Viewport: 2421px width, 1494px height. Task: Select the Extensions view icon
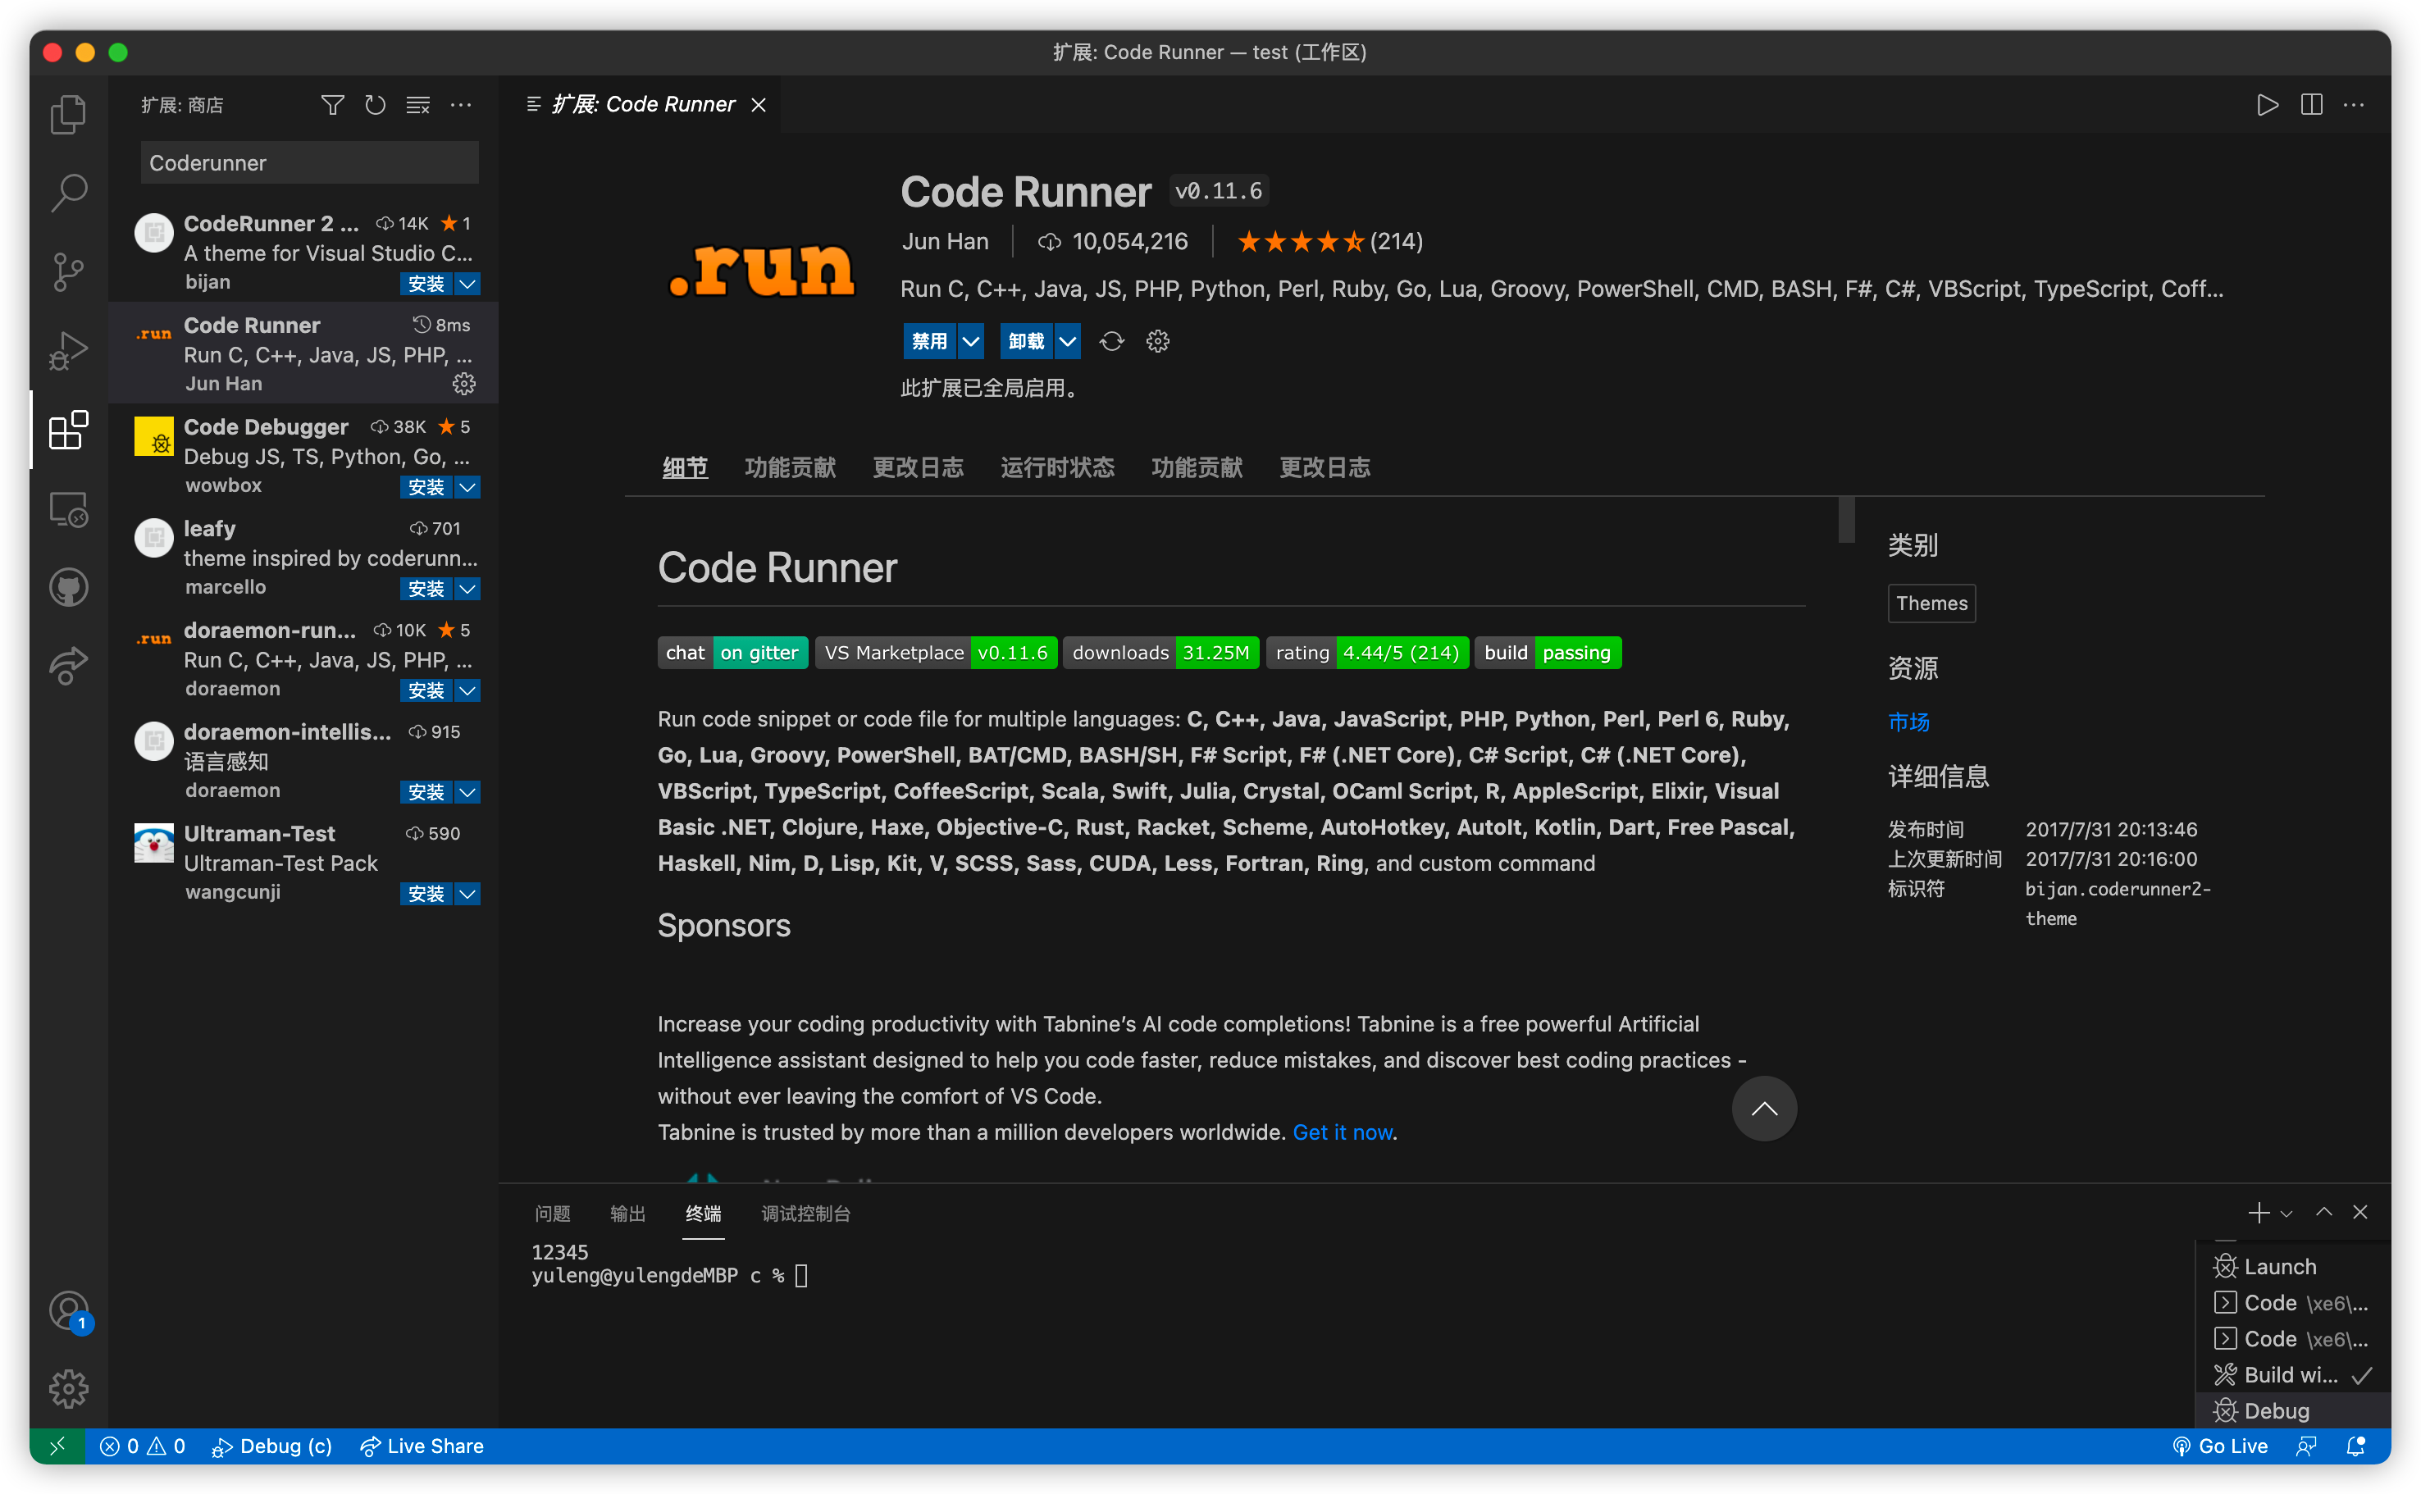(x=68, y=430)
